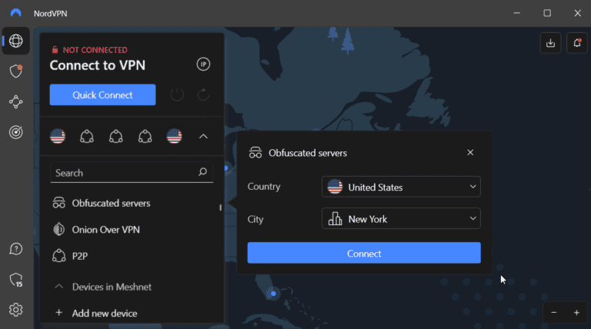
Task: Open the Country dropdown showing United States
Action: (x=401, y=187)
